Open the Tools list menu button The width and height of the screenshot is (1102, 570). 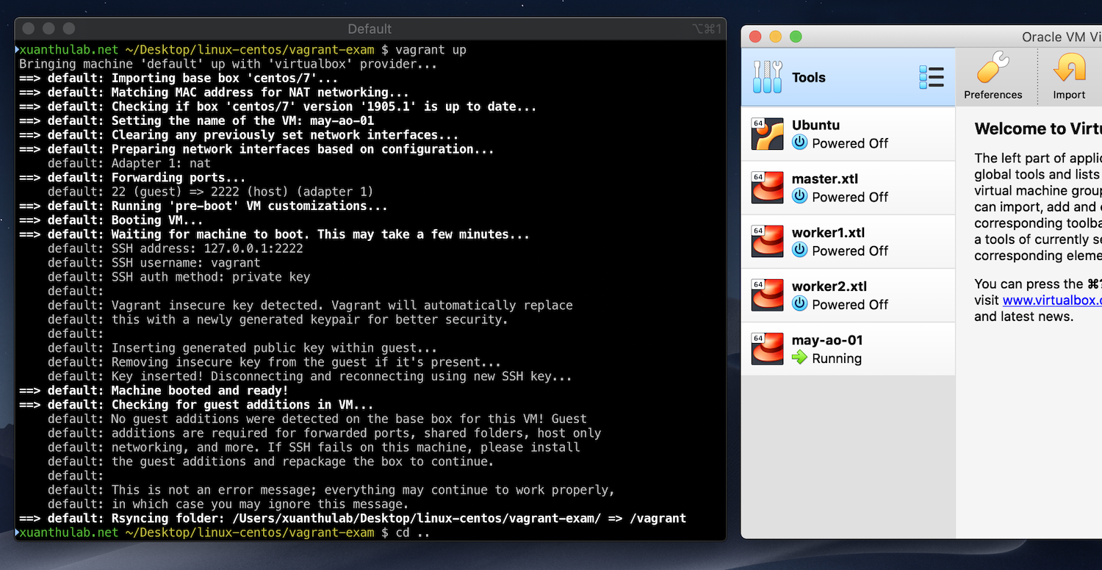point(931,77)
